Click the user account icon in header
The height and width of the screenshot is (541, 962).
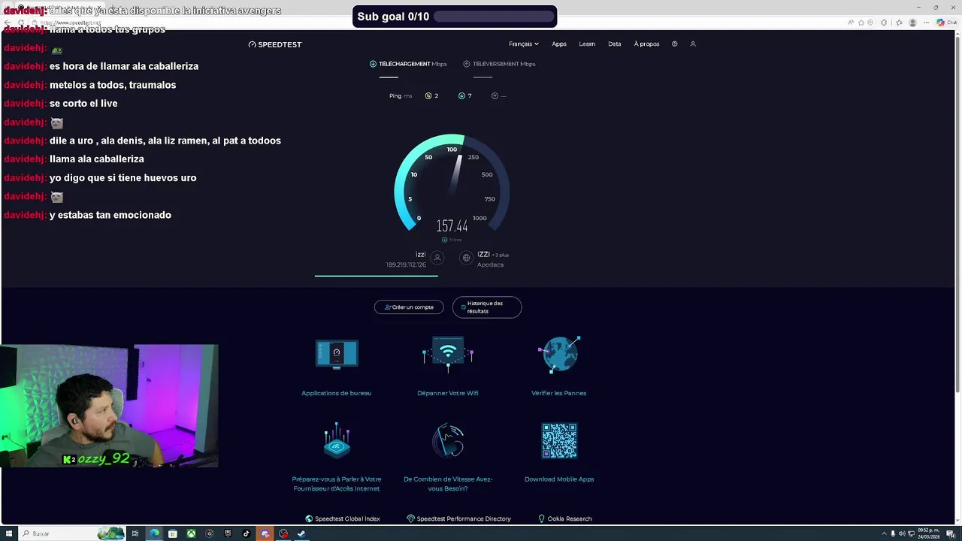[693, 44]
